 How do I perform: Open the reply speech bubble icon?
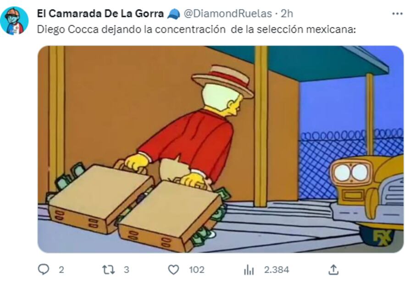44,269
